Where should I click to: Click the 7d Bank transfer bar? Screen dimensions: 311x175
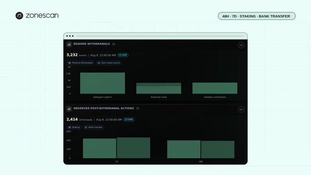pos(134,148)
